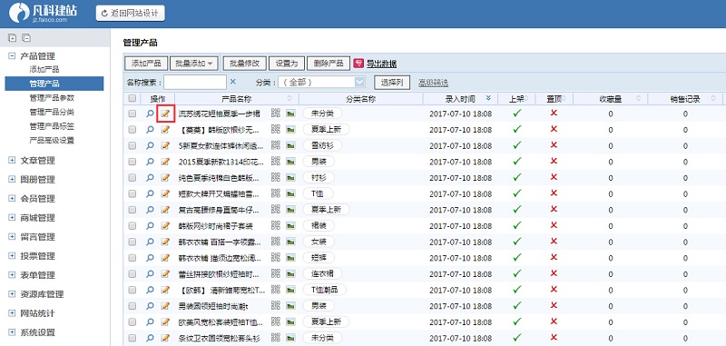Screen dimensions: 726x346
Task: Expand the 文章管理 section
Action: pos(12,160)
